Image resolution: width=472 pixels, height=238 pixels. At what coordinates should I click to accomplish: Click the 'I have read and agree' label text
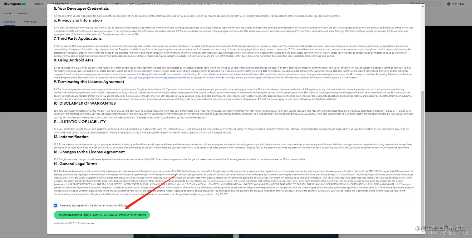coord(92,206)
